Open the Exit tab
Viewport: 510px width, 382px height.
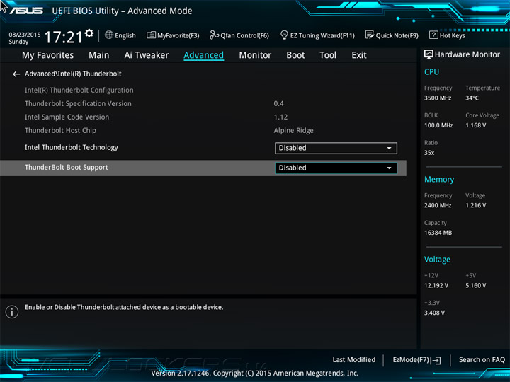point(358,55)
